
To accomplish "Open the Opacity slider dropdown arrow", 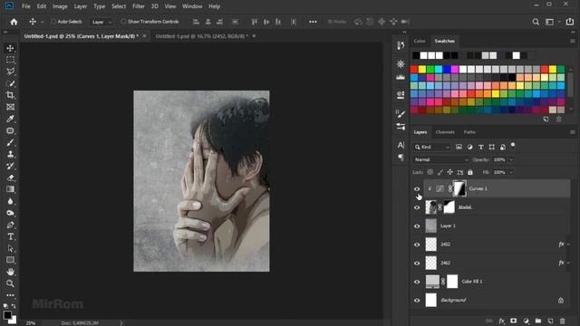I will point(511,159).
